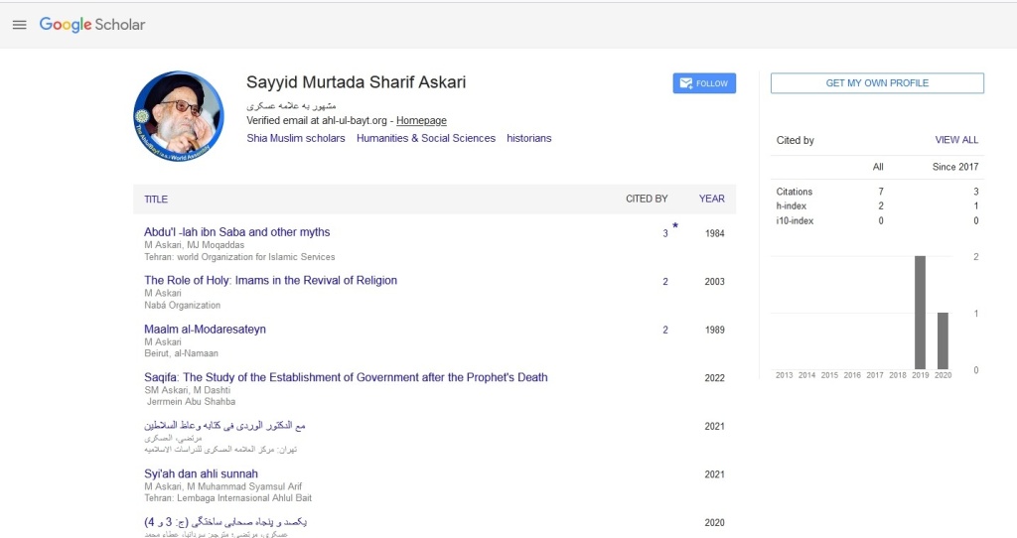The width and height of the screenshot is (1017, 538).
Task: Open the historians interest label
Action: (x=528, y=138)
